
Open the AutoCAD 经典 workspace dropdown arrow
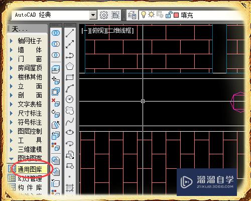pos(93,15)
